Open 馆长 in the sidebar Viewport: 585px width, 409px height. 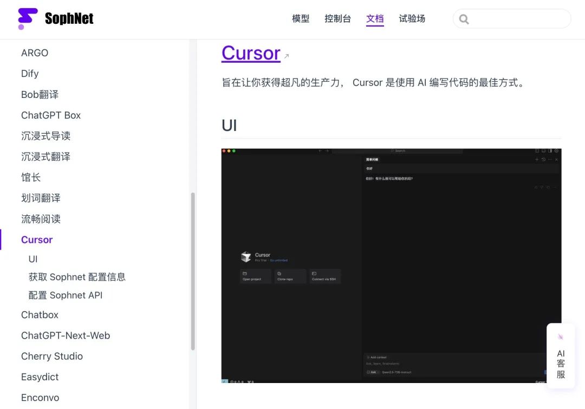31,177
